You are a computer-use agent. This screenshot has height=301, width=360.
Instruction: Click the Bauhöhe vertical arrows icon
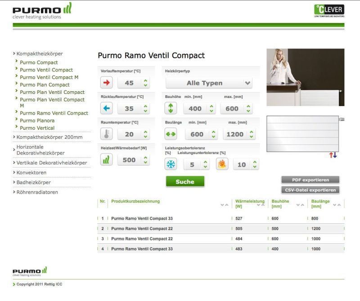point(171,108)
